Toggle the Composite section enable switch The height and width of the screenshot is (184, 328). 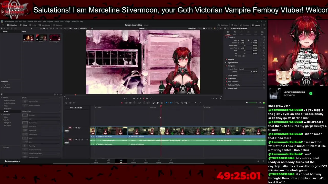click(227, 66)
